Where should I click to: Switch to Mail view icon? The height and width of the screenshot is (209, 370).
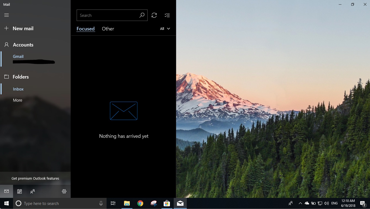(7, 191)
